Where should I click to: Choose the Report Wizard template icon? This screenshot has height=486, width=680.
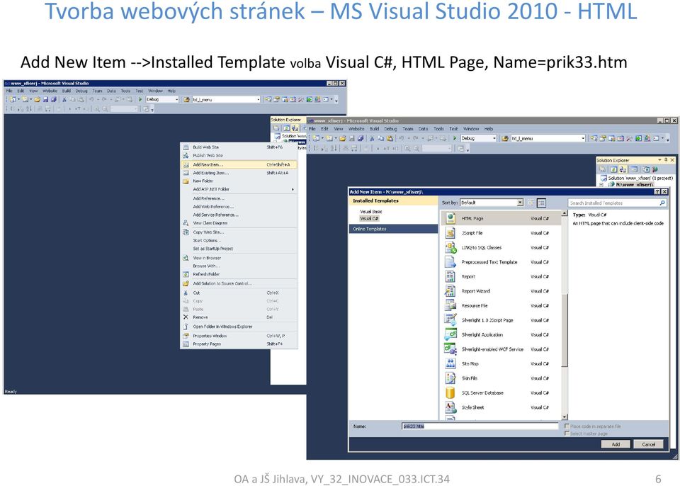click(450, 291)
